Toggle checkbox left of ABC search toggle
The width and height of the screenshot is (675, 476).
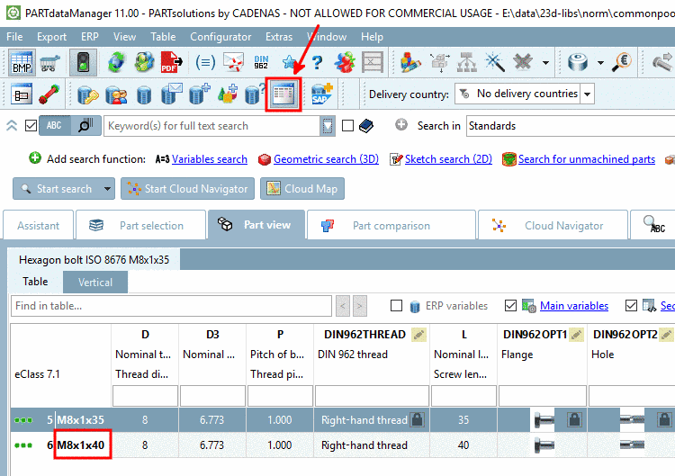pyautogui.click(x=31, y=126)
